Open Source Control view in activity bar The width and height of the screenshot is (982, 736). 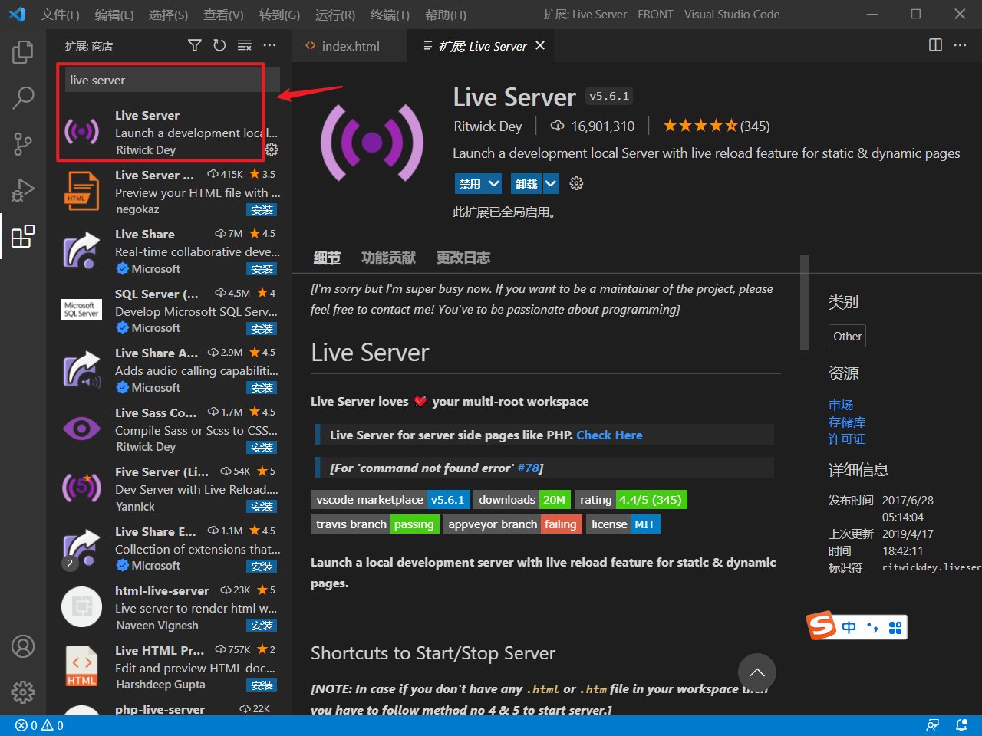pyautogui.click(x=23, y=143)
